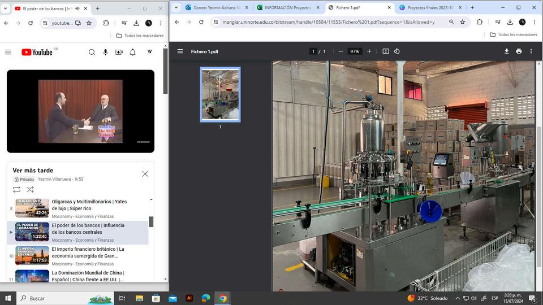Click the PDF page number field
543x305 pixels.
coord(313,51)
